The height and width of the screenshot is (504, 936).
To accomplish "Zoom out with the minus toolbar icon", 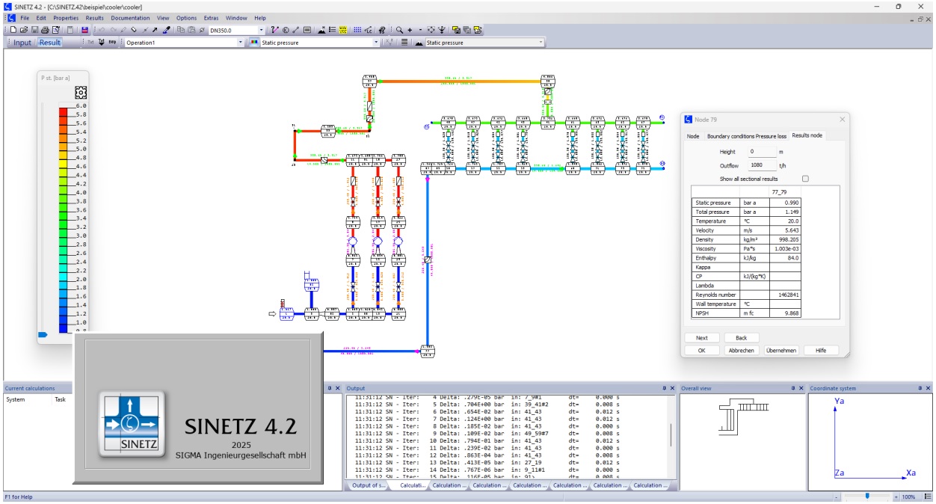I will pyautogui.click(x=419, y=30).
